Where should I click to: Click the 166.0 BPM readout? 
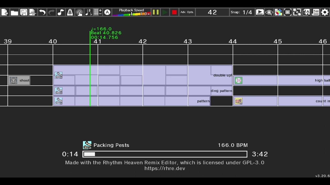tap(233, 145)
